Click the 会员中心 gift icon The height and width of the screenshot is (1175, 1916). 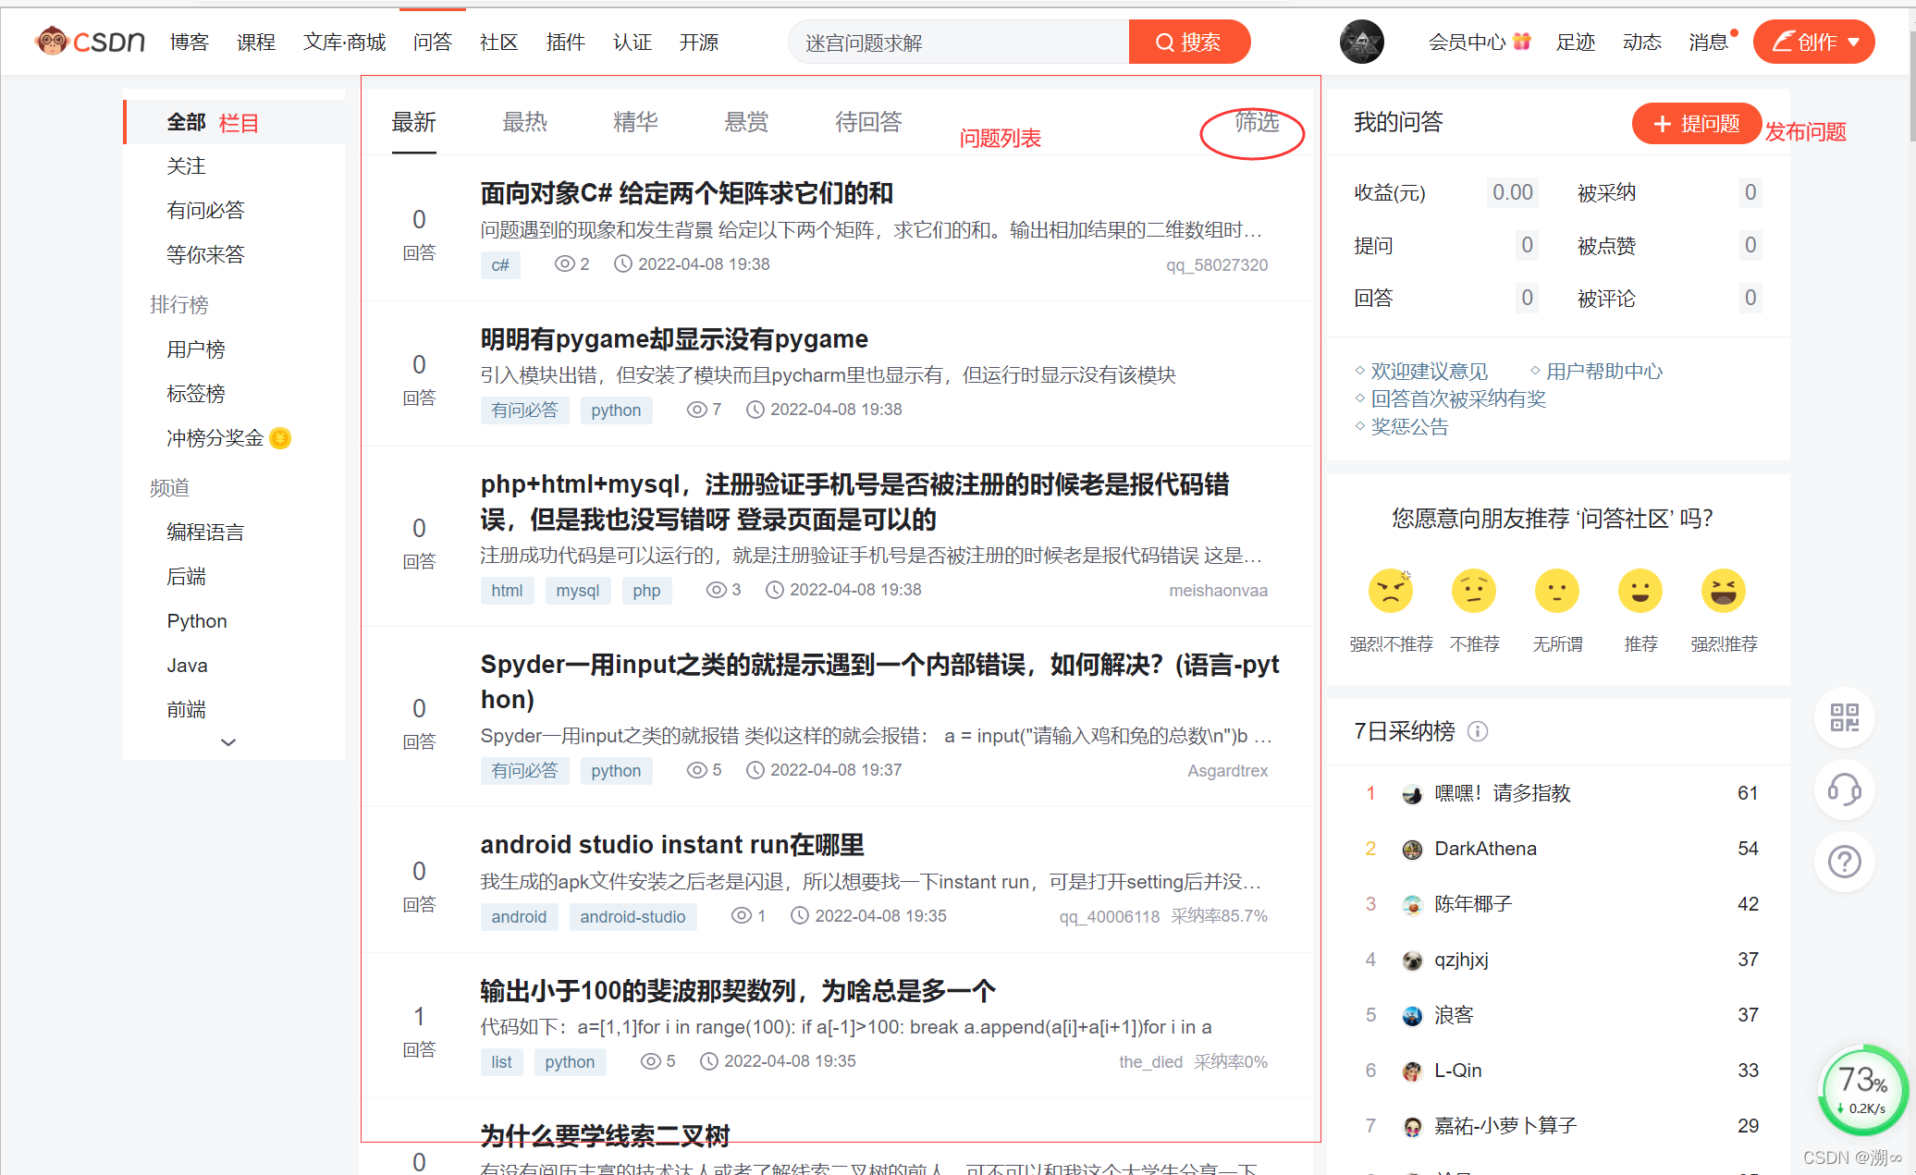coord(1522,42)
